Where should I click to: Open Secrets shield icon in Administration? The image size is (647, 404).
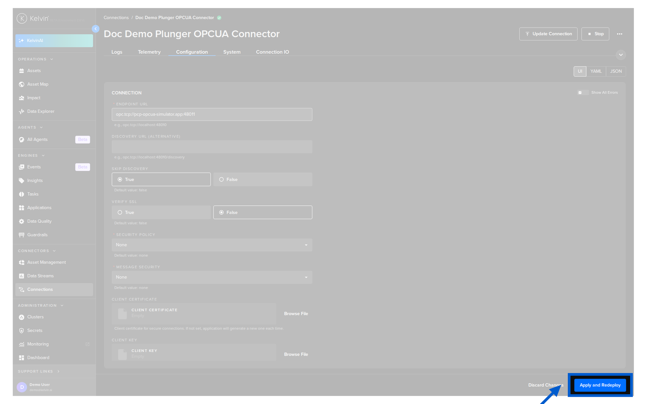(x=22, y=331)
